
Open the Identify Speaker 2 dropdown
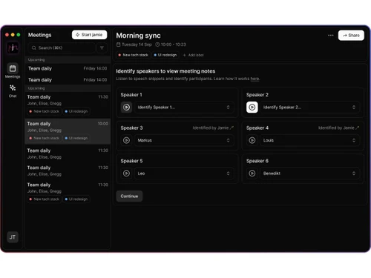point(309,107)
